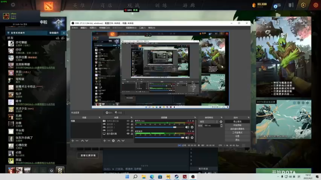This screenshot has height=180, width=321.
Task: Remove source with minus icon
Action: click(109, 141)
